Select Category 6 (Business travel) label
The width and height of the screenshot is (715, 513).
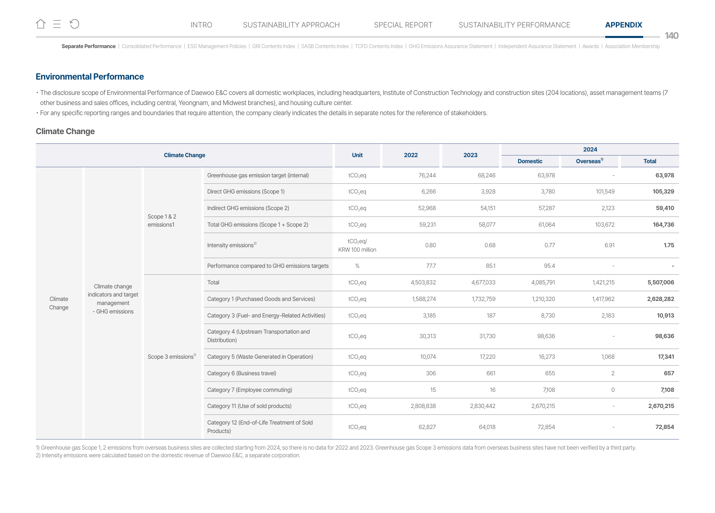(242, 373)
